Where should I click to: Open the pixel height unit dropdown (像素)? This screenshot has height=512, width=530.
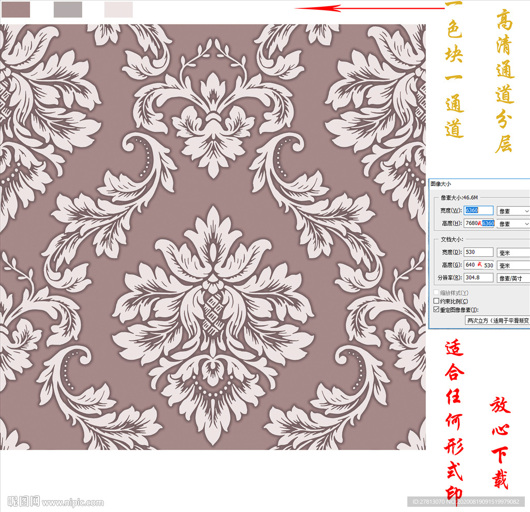pos(513,224)
